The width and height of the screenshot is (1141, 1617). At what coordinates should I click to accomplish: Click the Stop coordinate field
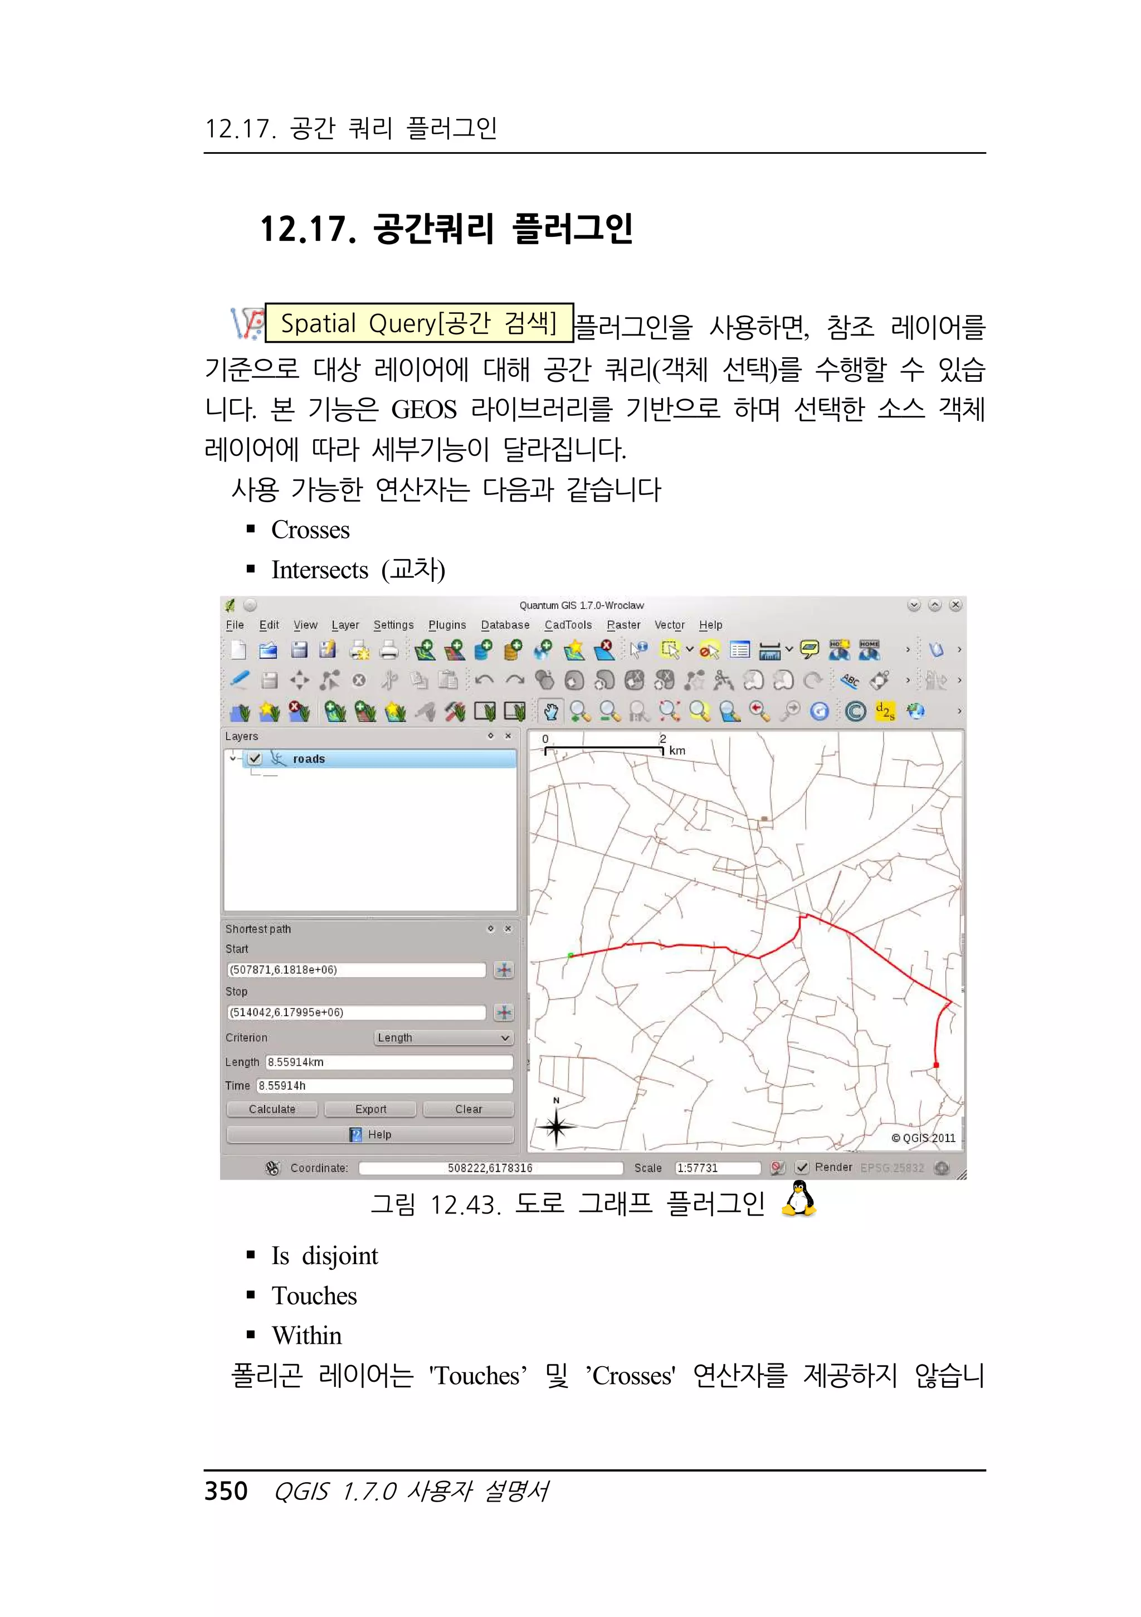(356, 1012)
